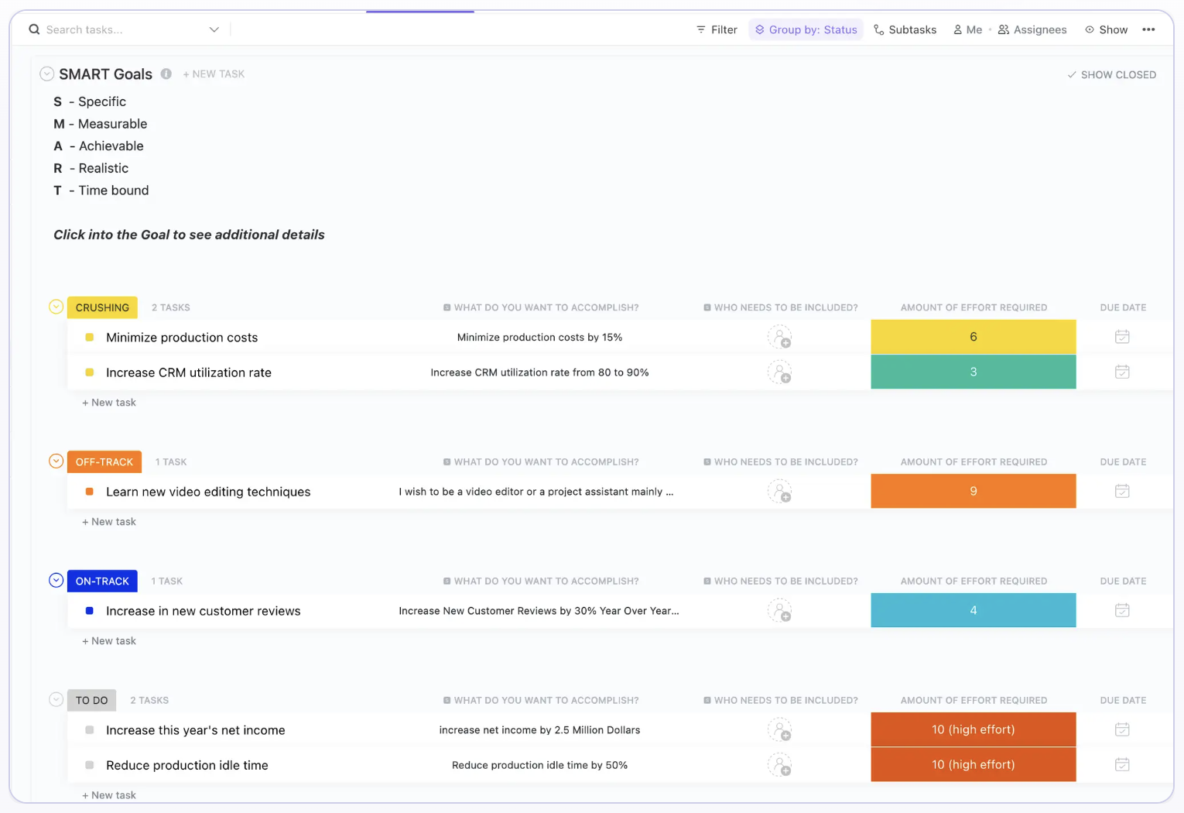
Task: Open the three-dot more options menu
Action: pos(1148,29)
